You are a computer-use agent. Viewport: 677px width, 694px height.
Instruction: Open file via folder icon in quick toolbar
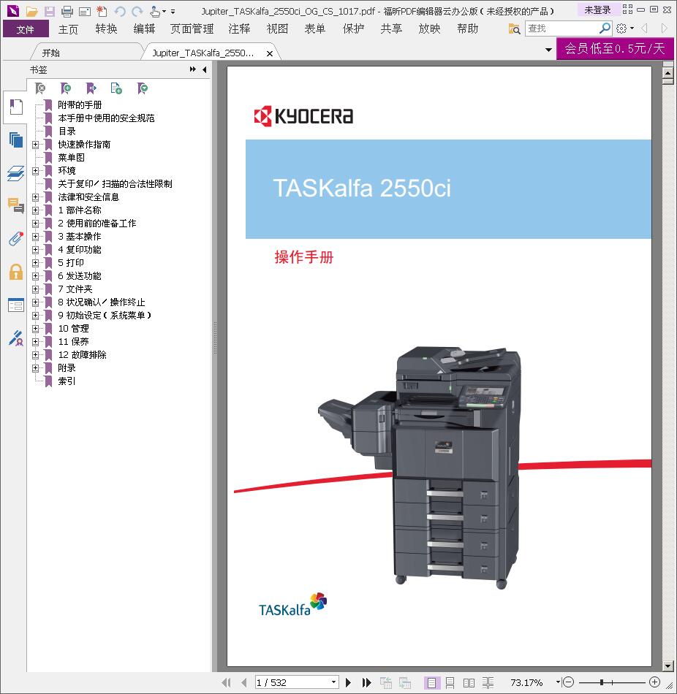pos(31,12)
